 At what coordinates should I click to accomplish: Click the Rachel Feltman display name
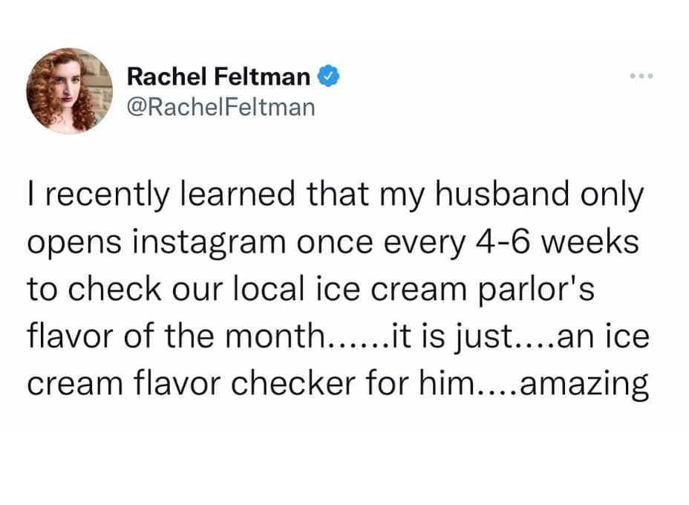click(219, 76)
